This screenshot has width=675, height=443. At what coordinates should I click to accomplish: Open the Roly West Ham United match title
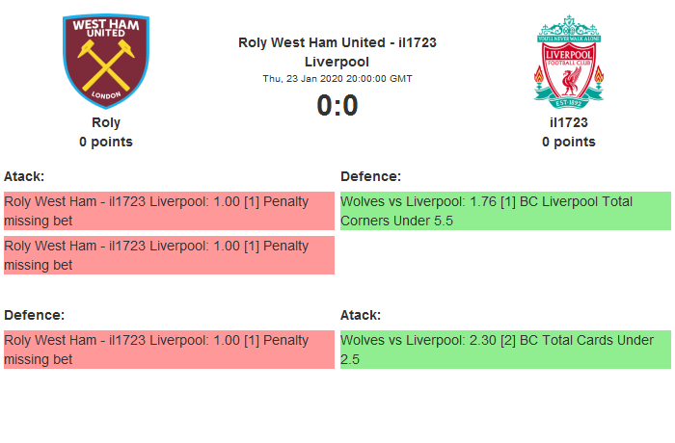(x=337, y=52)
